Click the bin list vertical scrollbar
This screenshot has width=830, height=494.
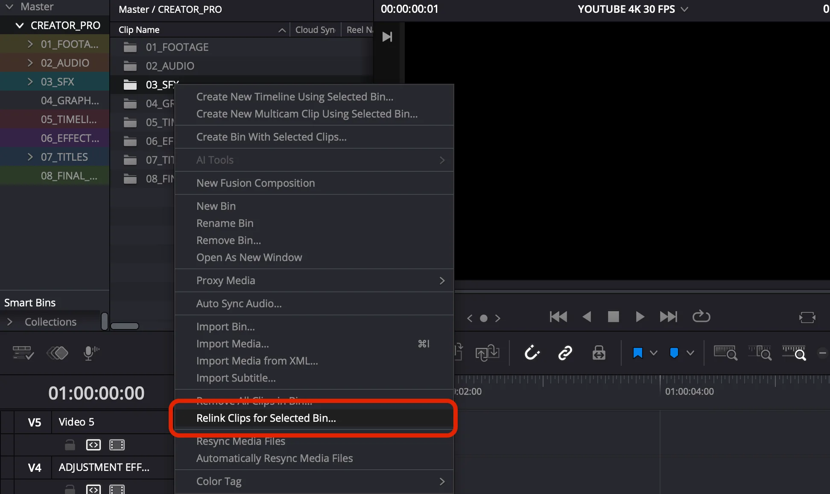[105, 321]
